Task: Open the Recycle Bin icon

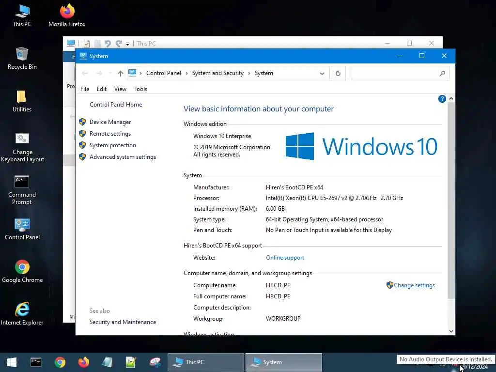Action: [22, 59]
